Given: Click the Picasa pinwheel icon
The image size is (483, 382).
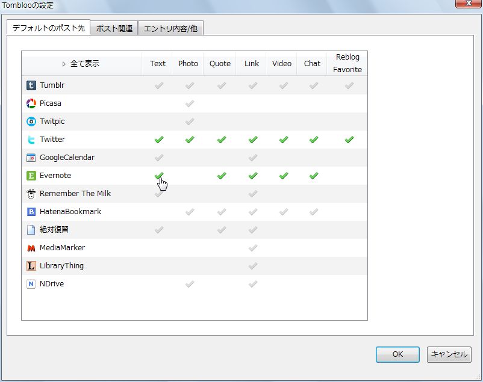Looking at the screenshot, I should [31, 103].
